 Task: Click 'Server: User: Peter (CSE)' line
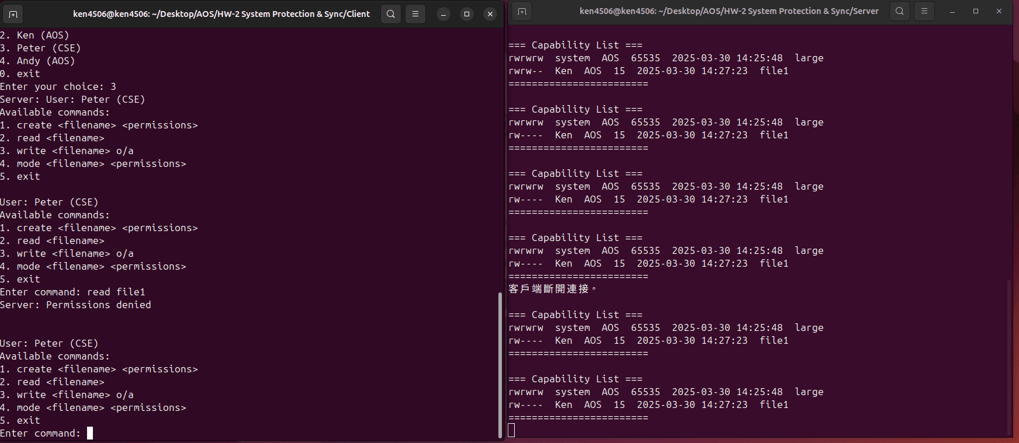point(72,99)
